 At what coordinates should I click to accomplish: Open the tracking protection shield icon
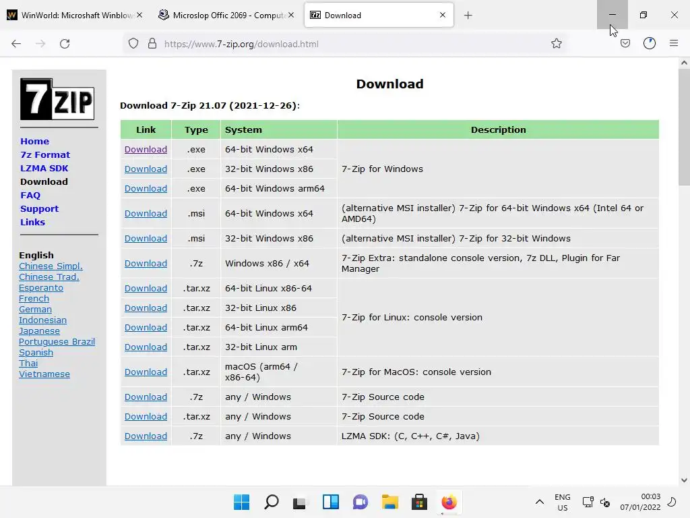click(133, 44)
